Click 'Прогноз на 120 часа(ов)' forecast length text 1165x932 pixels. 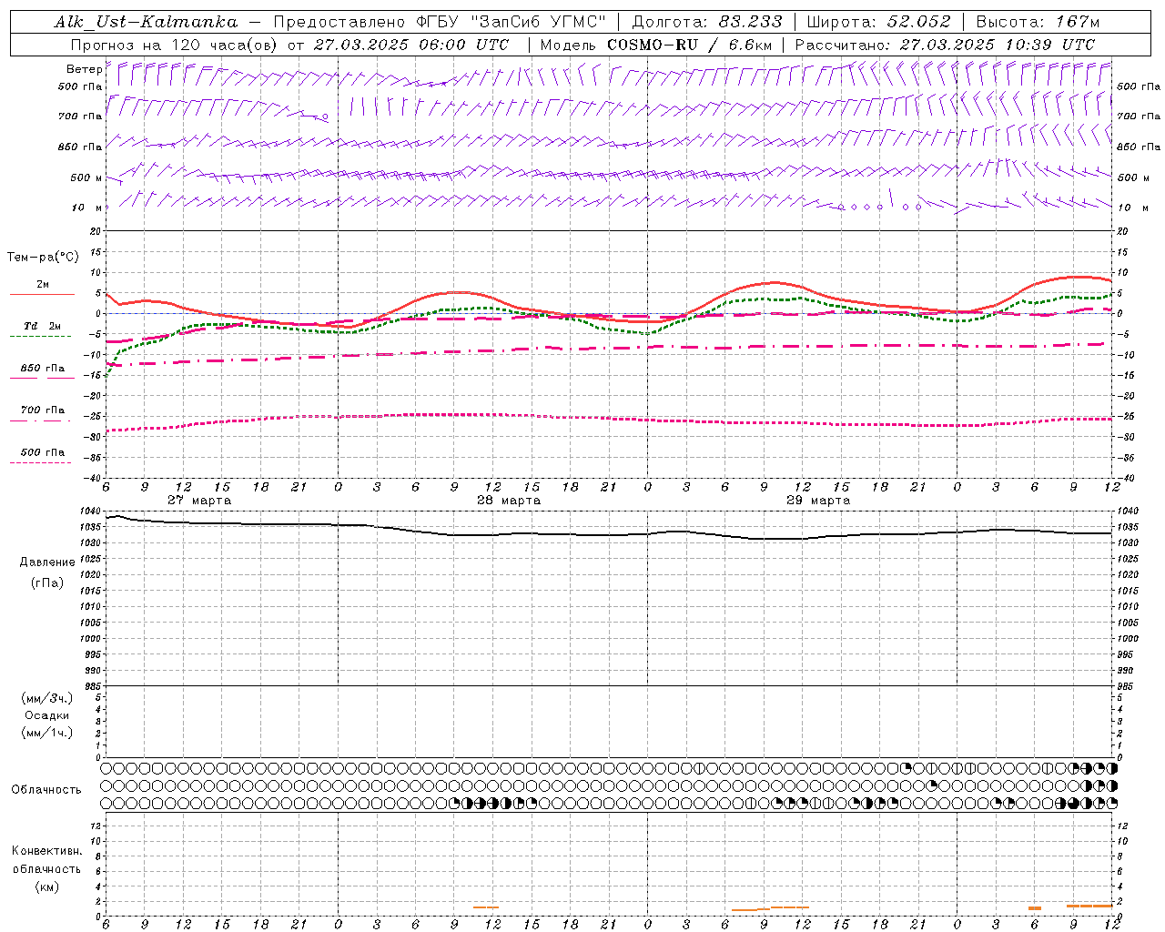(x=176, y=45)
